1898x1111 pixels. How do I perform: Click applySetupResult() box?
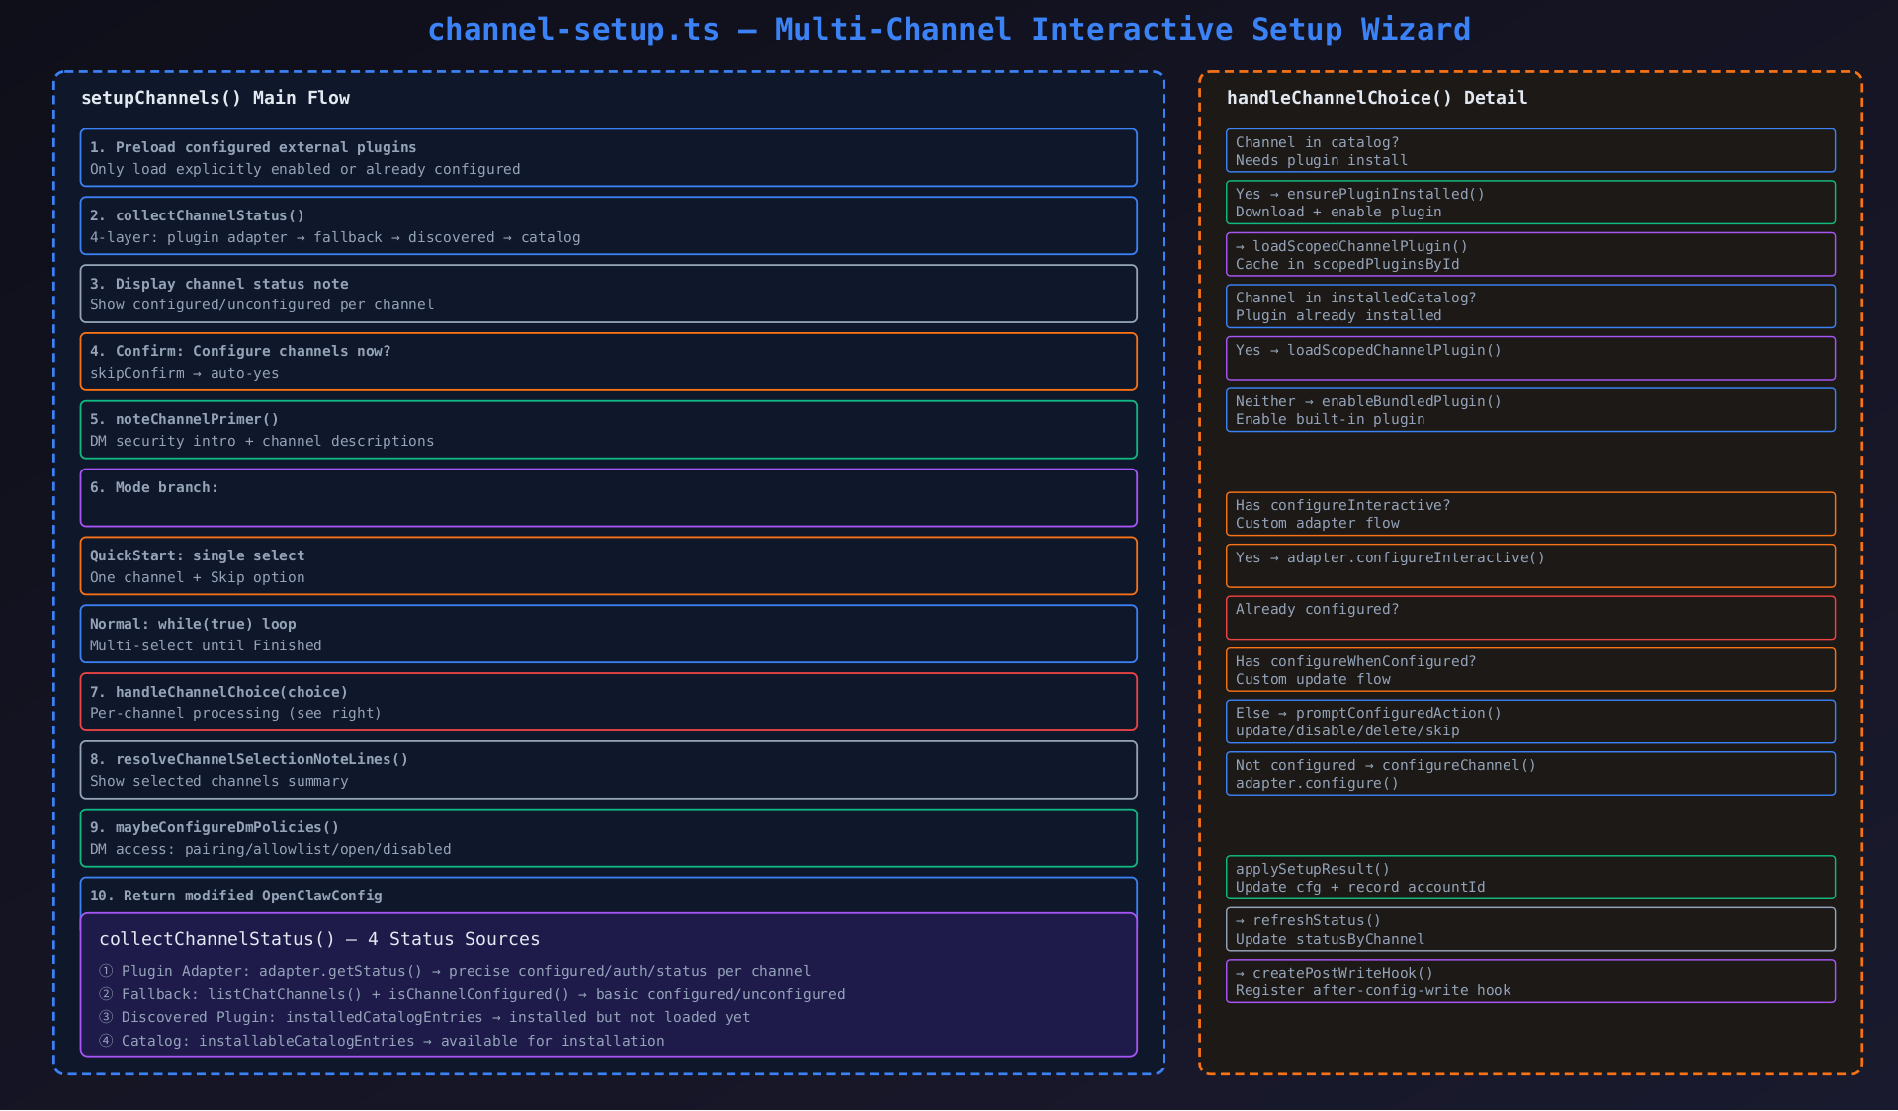[1530, 878]
